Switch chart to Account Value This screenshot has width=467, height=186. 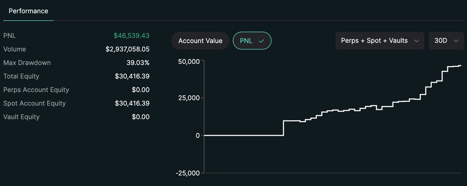coord(200,40)
